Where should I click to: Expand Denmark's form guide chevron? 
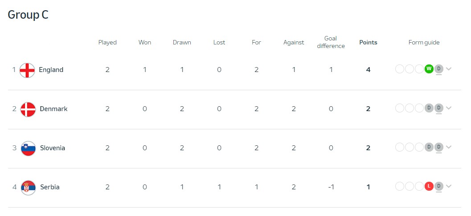(x=449, y=108)
